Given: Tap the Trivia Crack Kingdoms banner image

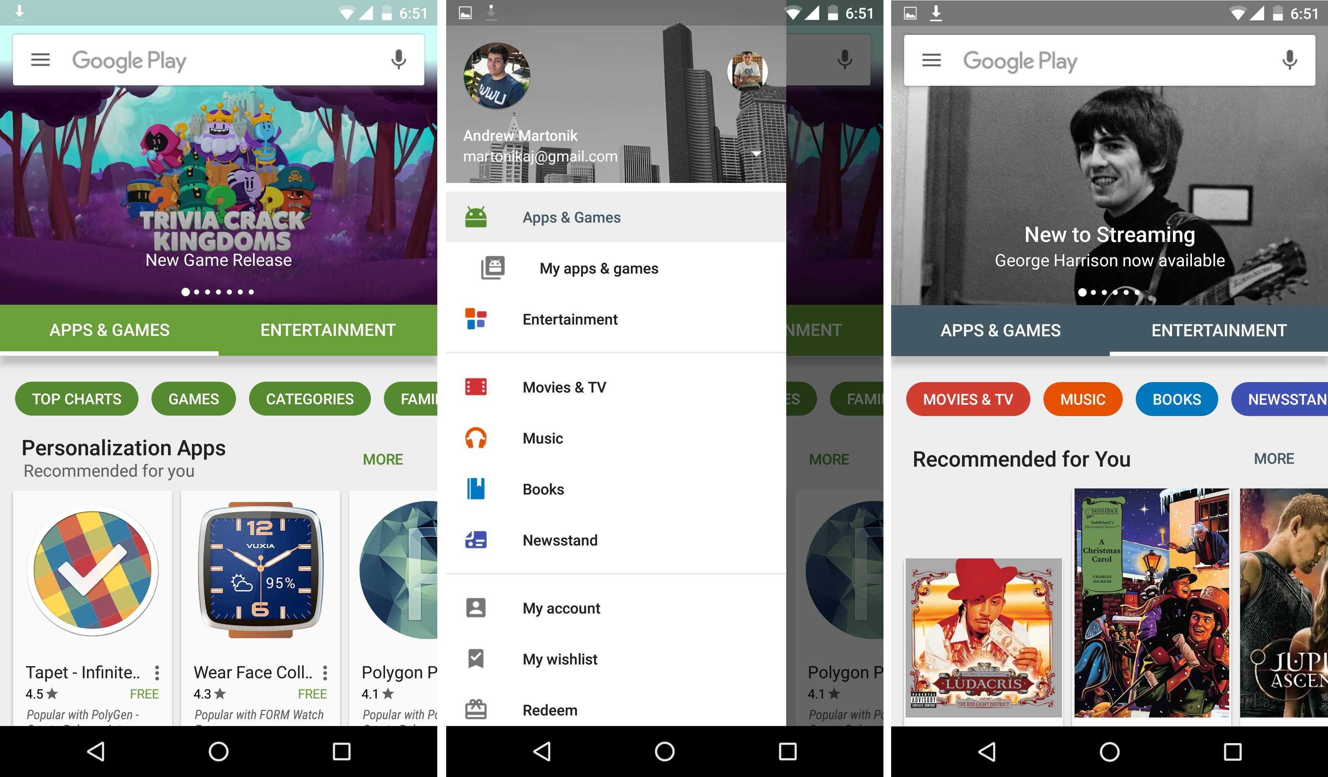Looking at the screenshot, I should coord(217,194).
